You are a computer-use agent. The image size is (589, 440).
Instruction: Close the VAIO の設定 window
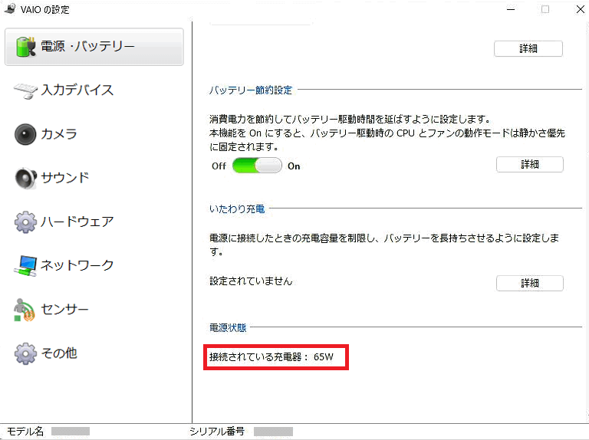581,9
